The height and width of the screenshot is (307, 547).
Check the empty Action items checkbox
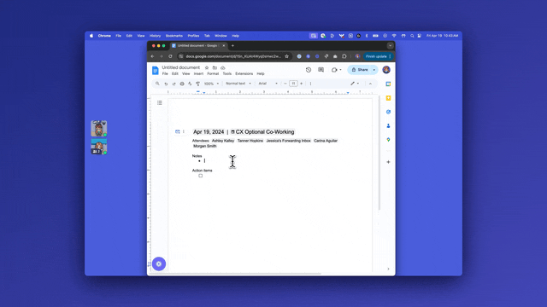coord(201,176)
